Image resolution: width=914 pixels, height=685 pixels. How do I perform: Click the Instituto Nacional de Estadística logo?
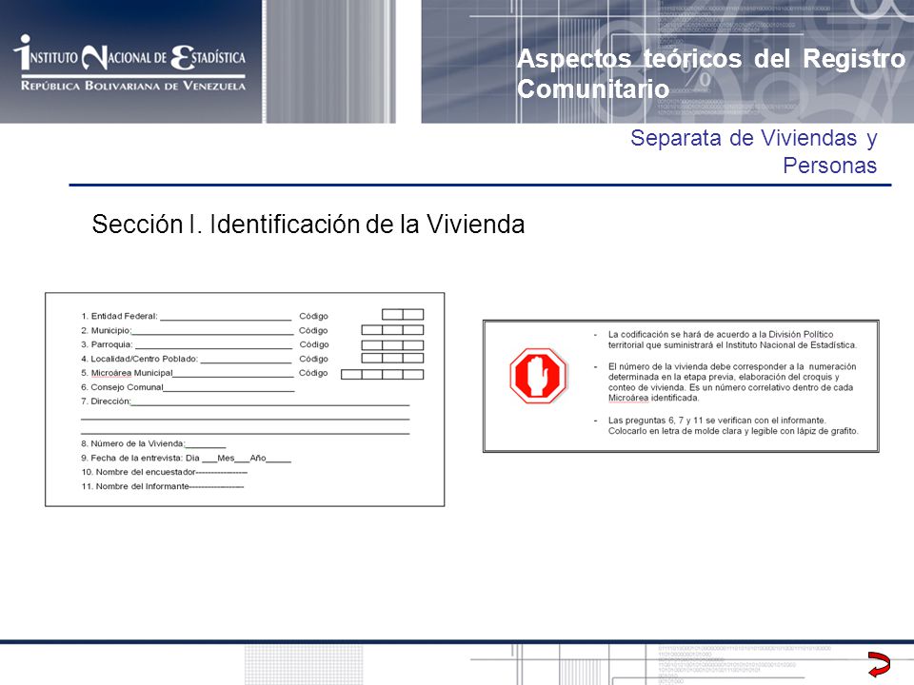pos(129,61)
